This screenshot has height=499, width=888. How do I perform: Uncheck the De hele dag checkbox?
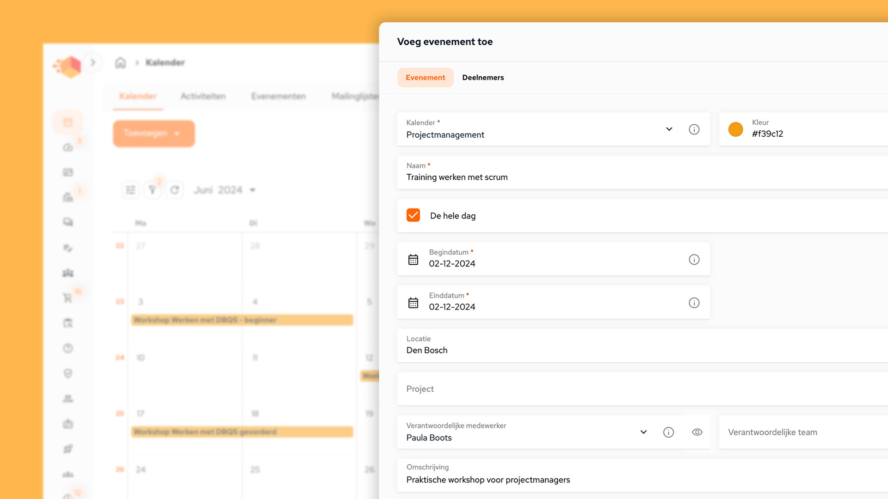click(413, 215)
